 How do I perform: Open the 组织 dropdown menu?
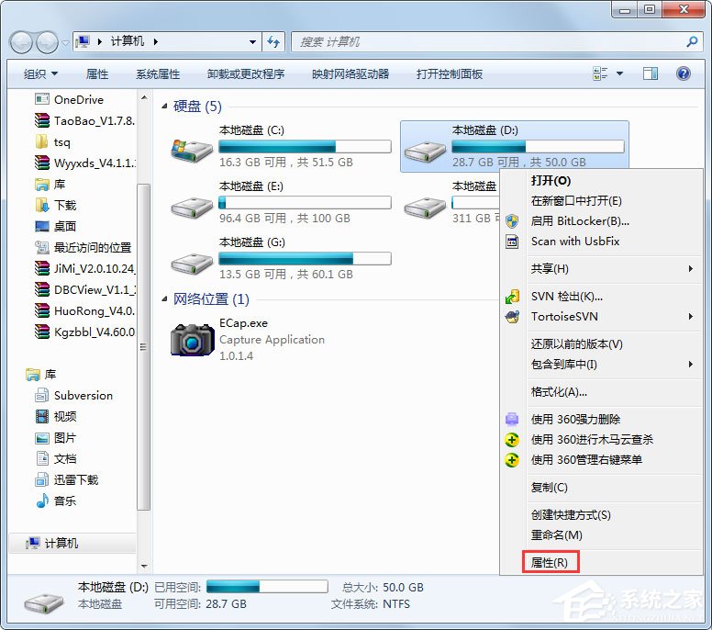click(x=40, y=73)
